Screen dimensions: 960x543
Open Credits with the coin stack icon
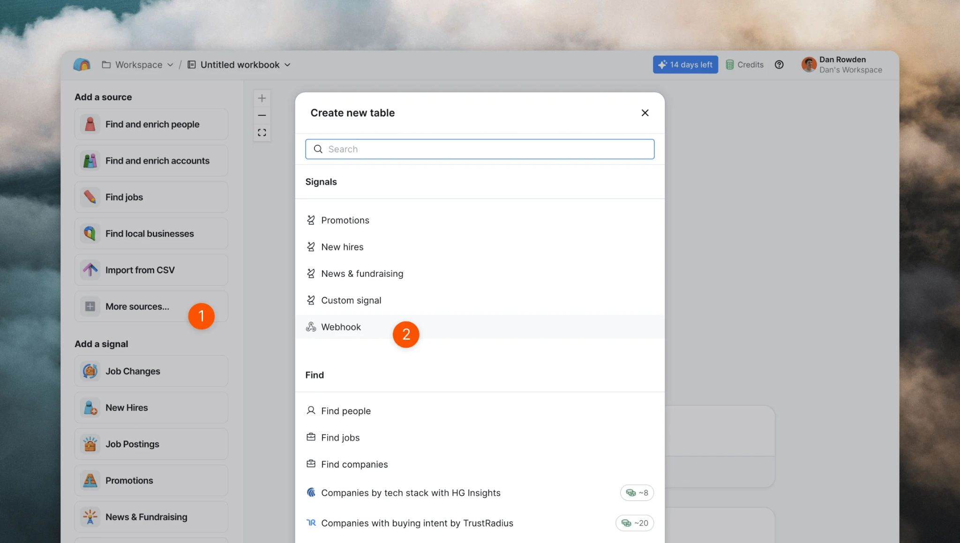(744, 65)
